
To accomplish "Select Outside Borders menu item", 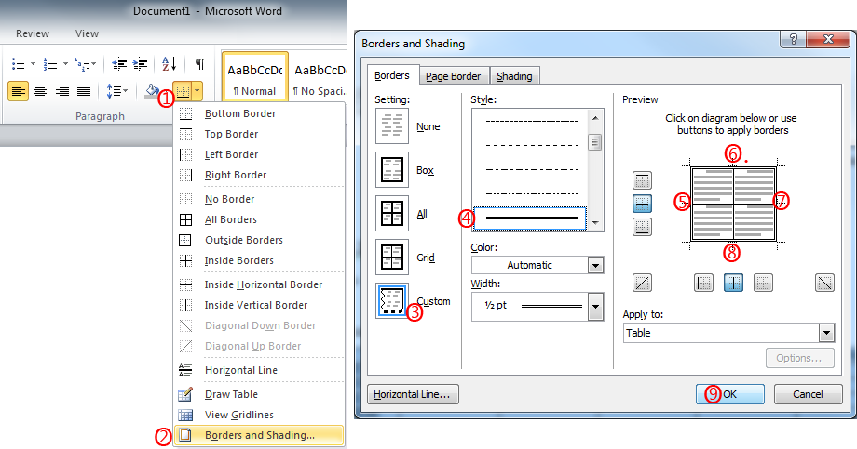I will point(260,240).
